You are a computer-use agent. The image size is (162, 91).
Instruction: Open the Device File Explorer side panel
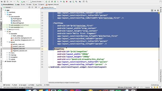[161, 76]
